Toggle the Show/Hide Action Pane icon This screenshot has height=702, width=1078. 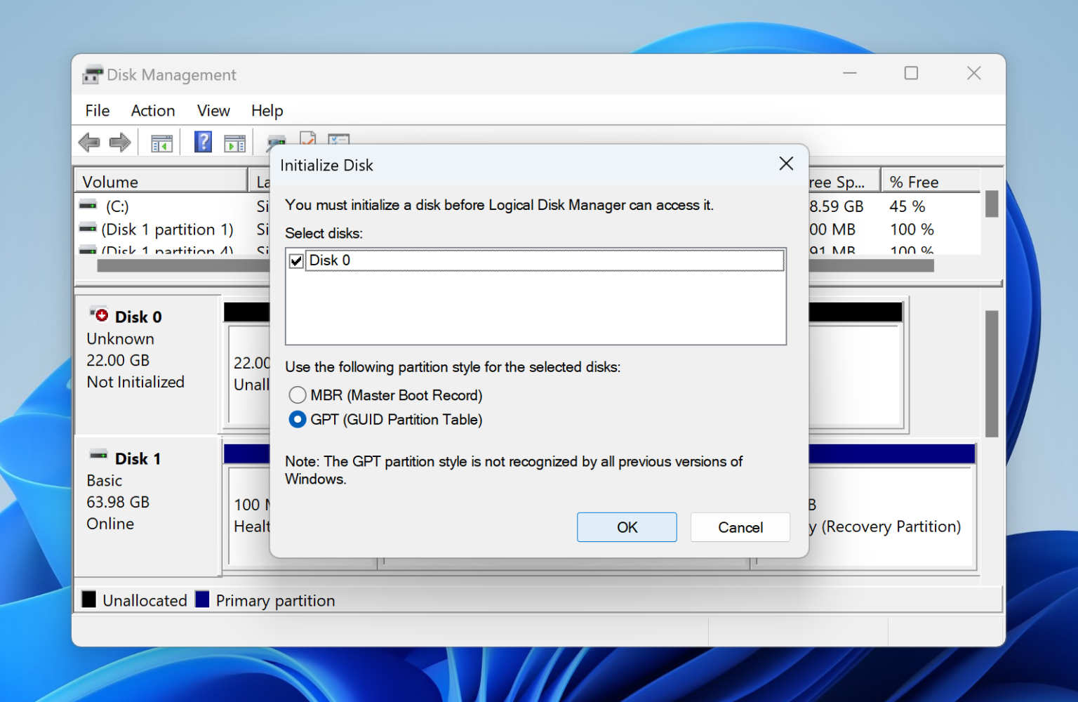(x=234, y=143)
